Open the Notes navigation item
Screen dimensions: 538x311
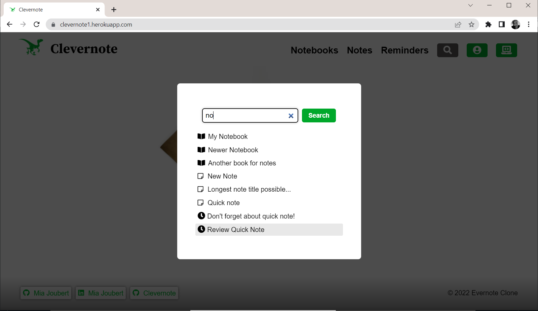click(x=359, y=50)
